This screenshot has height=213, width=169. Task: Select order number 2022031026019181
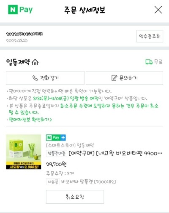[x=25, y=34]
